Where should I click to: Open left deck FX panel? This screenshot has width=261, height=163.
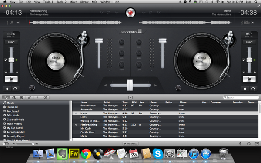101,13
